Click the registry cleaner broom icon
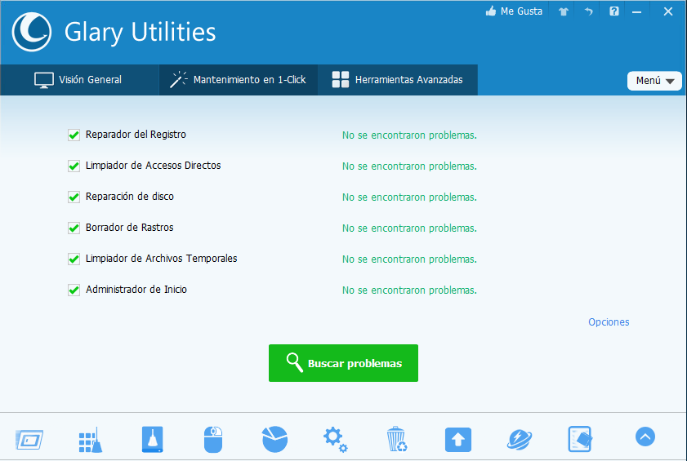Viewport: 687px width, 461px height. (x=91, y=440)
